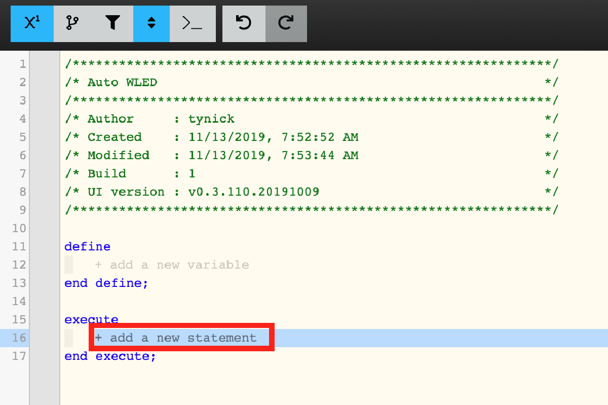This screenshot has height=405, width=608.
Task: Click the funnel filter icon
Action: point(113,23)
